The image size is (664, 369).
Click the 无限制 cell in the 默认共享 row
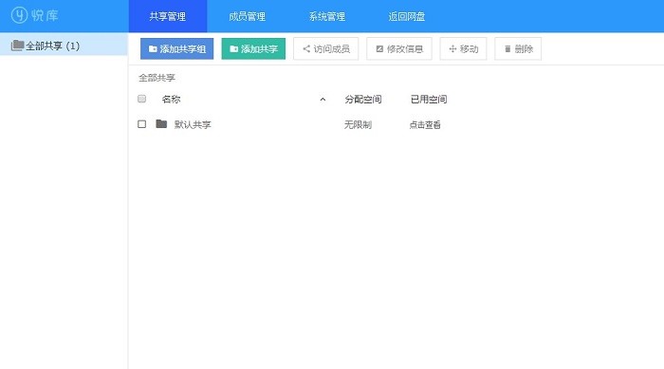pyautogui.click(x=358, y=124)
